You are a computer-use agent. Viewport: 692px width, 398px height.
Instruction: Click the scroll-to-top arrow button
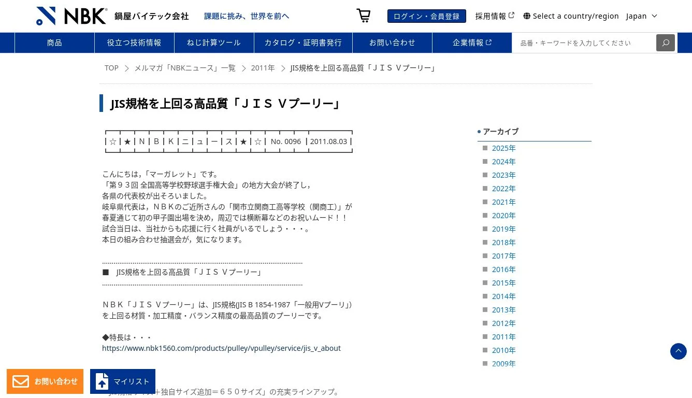click(679, 351)
